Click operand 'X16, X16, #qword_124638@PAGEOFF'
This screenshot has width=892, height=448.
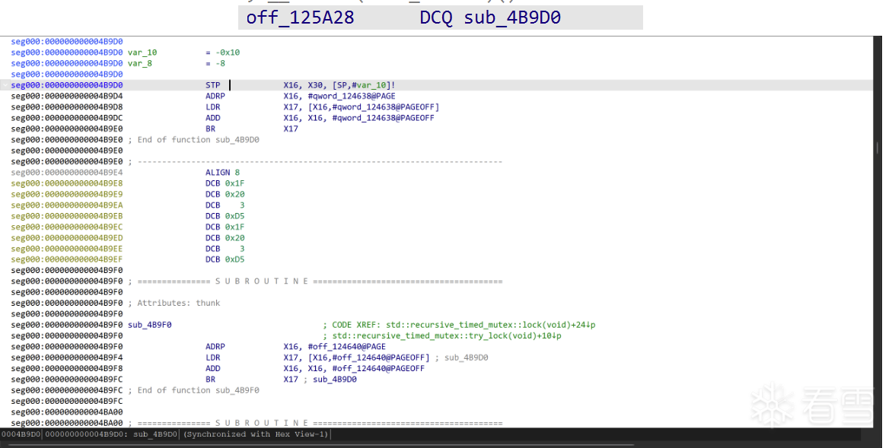[359, 118]
